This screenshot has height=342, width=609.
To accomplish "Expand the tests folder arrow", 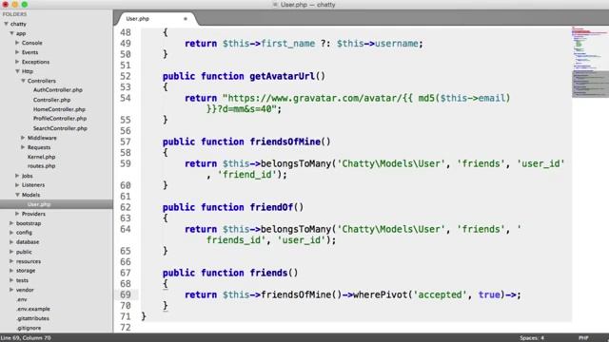I will 11,280.
